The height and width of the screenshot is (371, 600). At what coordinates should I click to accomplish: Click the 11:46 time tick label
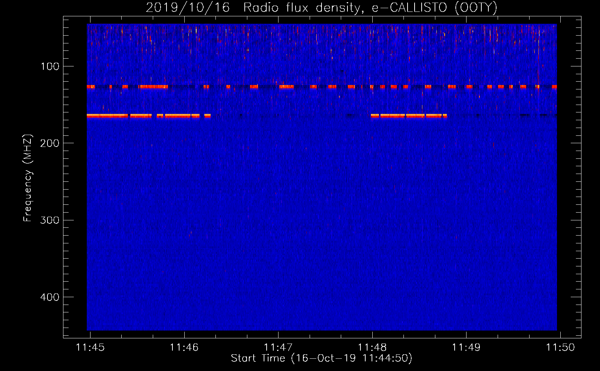coord(184,347)
